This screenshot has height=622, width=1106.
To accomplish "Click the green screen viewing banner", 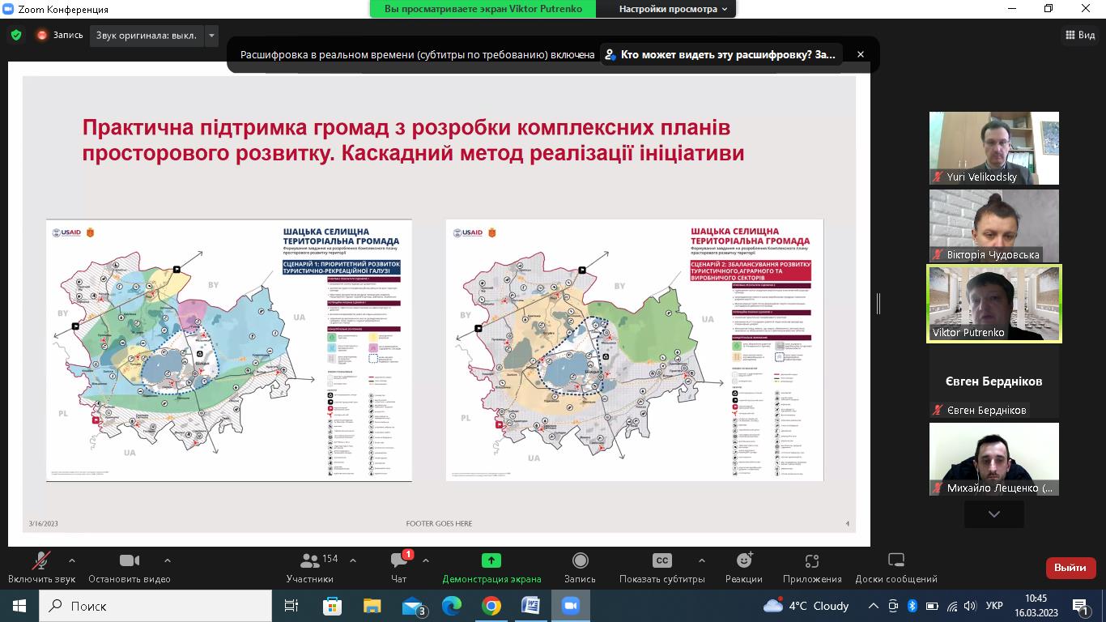I will [x=483, y=9].
